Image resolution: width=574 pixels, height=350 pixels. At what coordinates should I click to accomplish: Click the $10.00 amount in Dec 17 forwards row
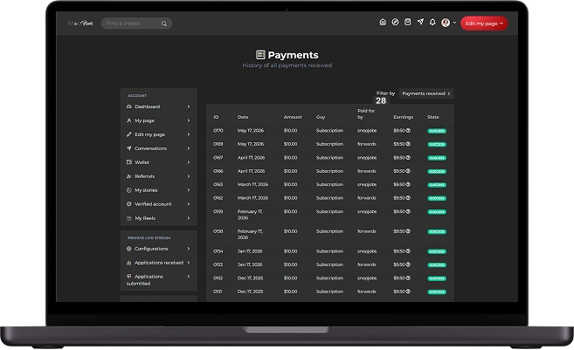(x=290, y=292)
